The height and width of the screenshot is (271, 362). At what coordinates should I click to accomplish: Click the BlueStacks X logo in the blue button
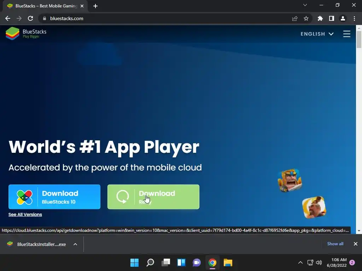(x=24, y=197)
